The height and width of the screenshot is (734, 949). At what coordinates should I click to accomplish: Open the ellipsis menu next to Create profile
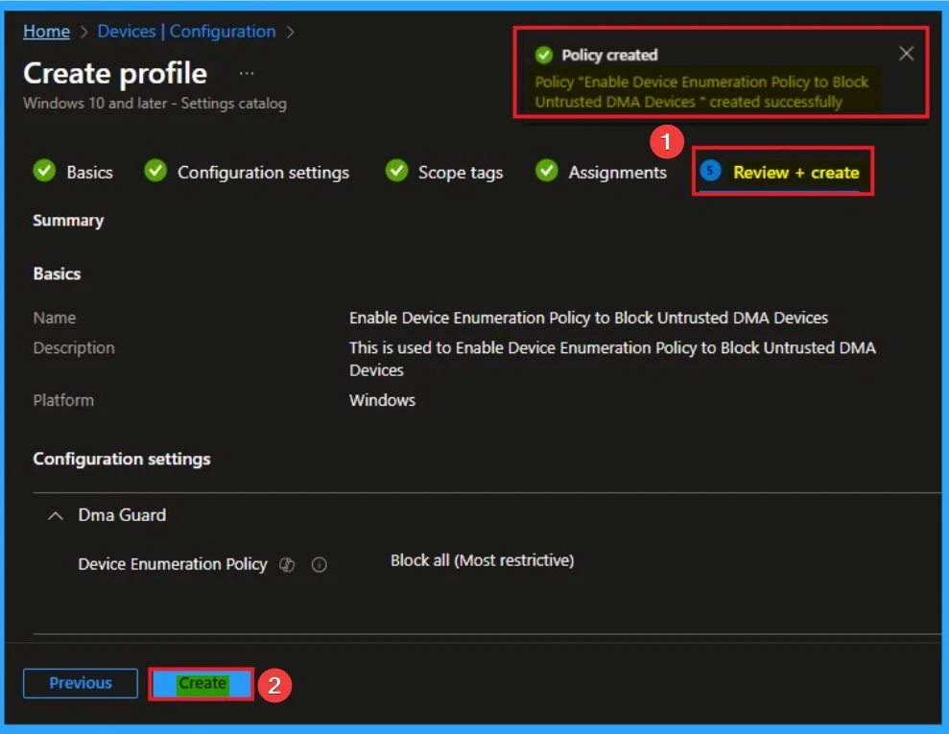point(248,74)
